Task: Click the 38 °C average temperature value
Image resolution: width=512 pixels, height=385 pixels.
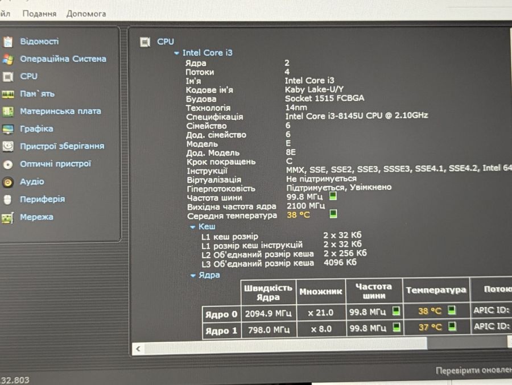Action: (298, 215)
